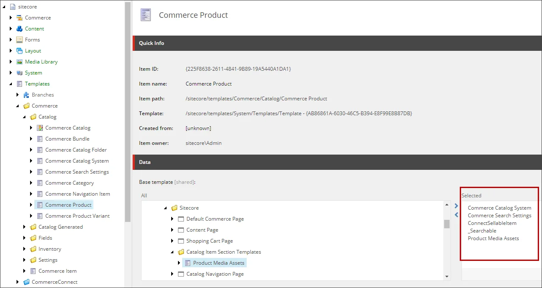Click the large Commerce Product header icon

146,15
